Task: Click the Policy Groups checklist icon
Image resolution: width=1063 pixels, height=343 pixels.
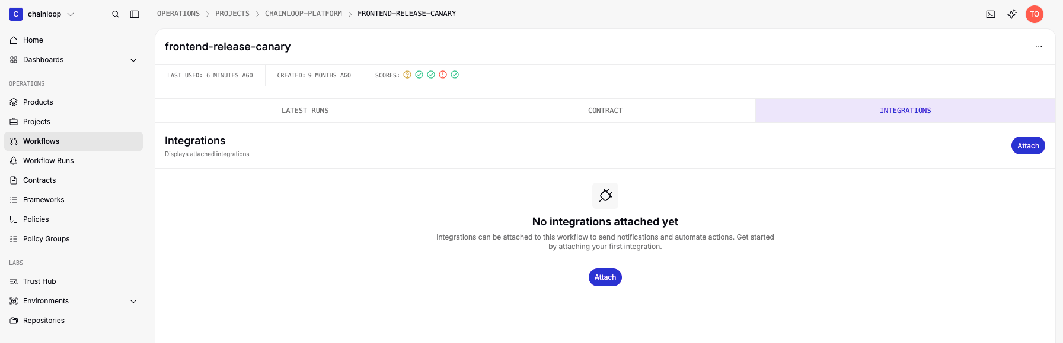Action: [14, 239]
